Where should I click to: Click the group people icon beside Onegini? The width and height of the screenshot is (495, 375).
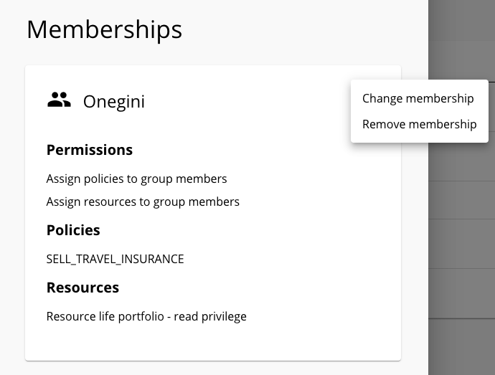[x=59, y=100]
